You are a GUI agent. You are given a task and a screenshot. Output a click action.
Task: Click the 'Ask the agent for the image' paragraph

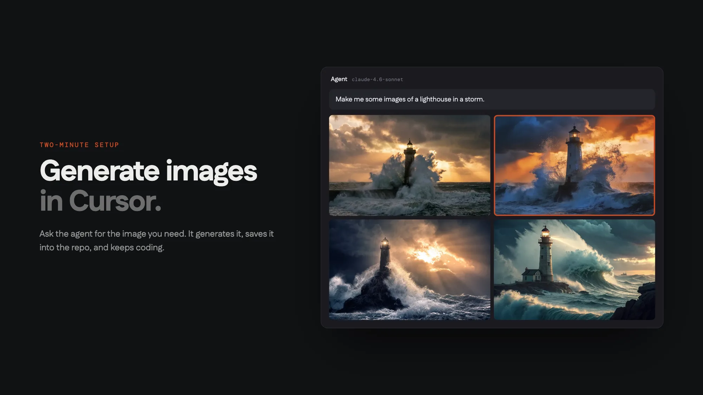pyautogui.click(x=156, y=241)
